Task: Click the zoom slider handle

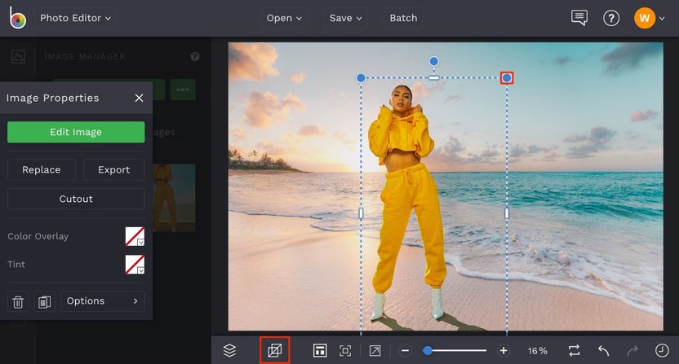Action: pos(428,351)
